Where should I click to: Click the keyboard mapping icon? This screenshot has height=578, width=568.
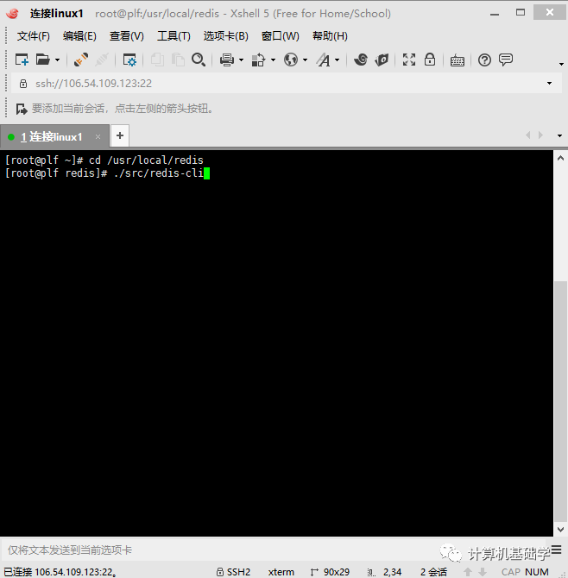click(x=458, y=60)
